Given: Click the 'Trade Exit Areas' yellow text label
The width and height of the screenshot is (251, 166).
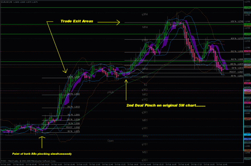Looking at the screenshot, I should 77,21.
